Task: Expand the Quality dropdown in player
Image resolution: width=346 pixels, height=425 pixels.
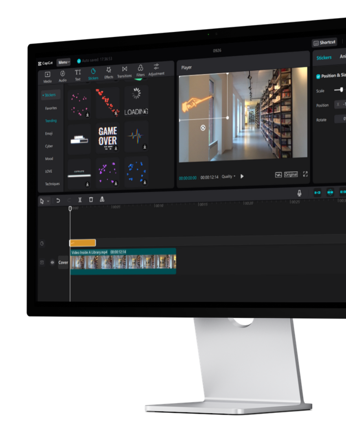Action: 228,177
